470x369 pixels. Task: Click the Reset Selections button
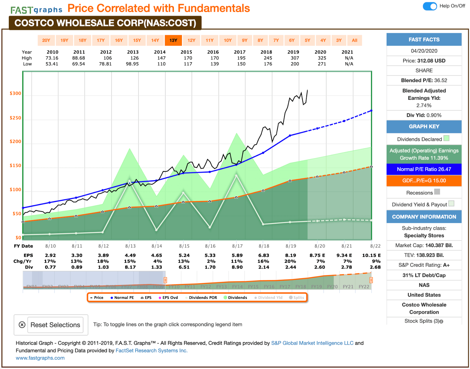point(55,325)
